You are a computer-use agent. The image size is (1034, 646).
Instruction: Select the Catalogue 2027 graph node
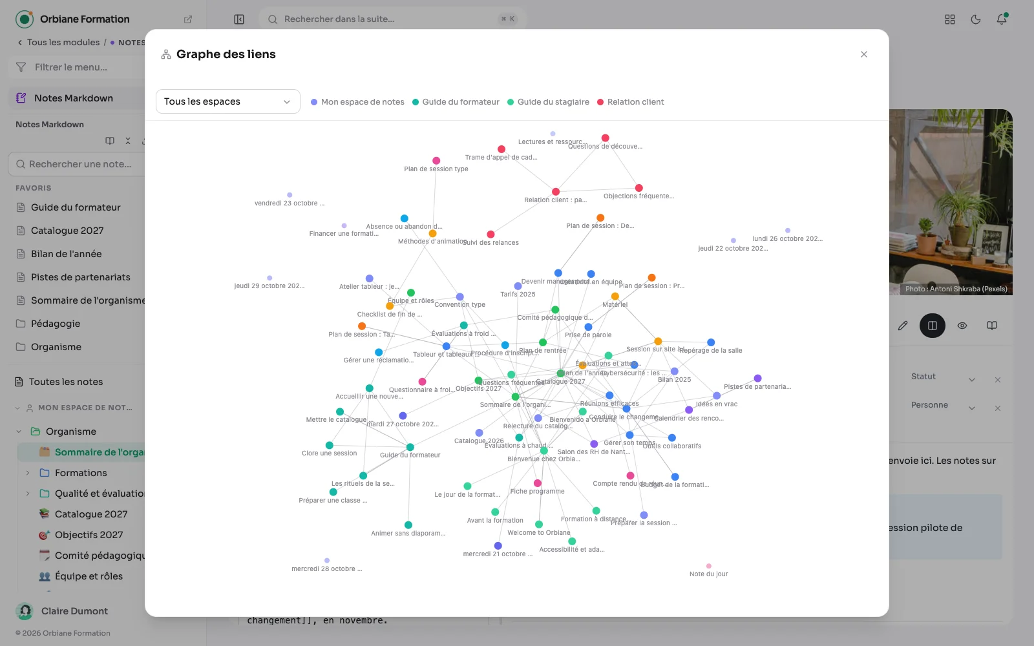560,373
